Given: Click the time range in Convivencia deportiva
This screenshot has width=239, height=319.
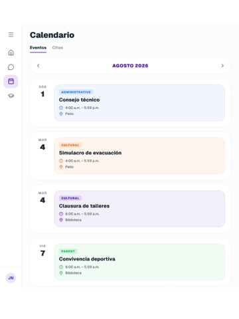Looking at the screenshot, I should coord(82,267).
